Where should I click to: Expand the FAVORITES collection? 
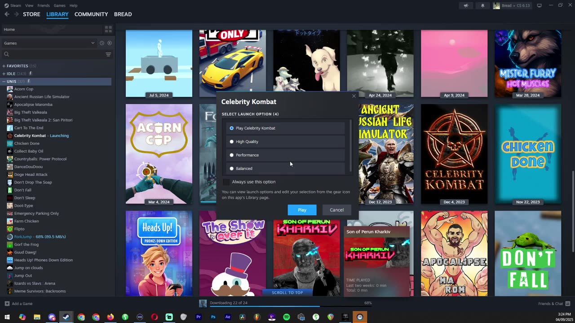(x=4, y=66)
